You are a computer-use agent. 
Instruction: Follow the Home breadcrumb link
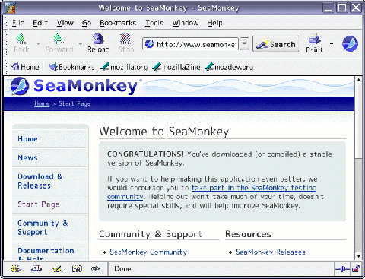[42, 103]
